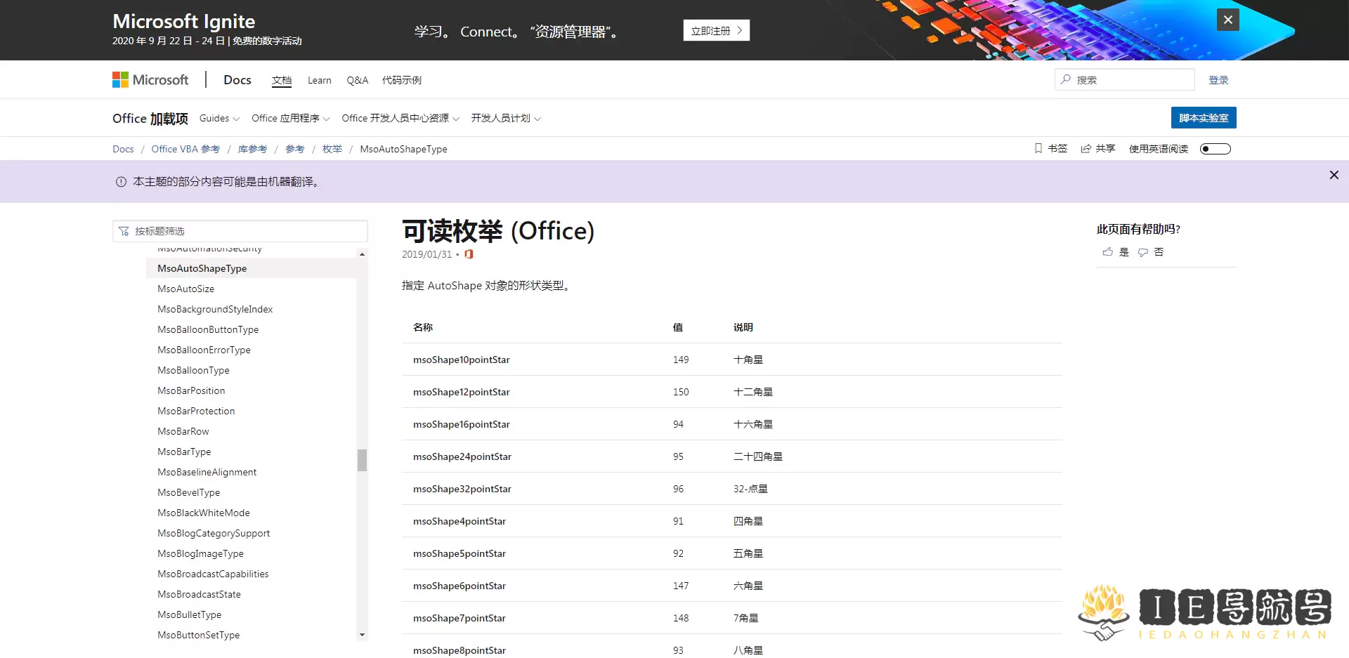Open the 文档 tab
Viewport: 1349px width, 658px height.
click(x=282, y=80)
